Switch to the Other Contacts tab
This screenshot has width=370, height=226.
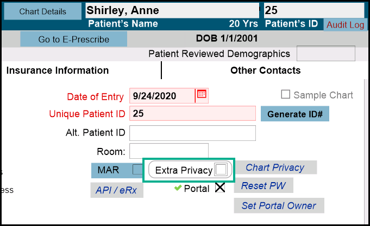265,70
